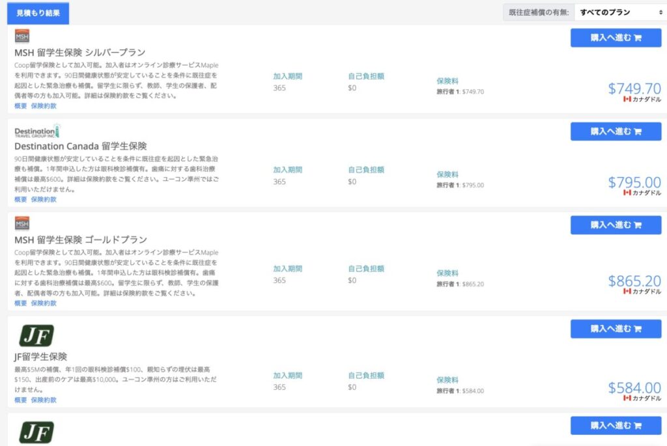Open 保険約款 link for JF留学生保険
667x446 pixels.
click(x=44, y=400)
